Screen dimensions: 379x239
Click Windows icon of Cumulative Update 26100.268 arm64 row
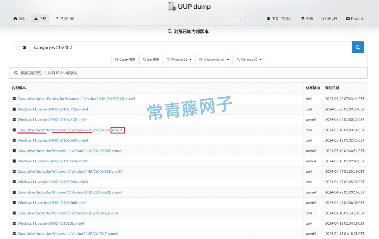14,192
